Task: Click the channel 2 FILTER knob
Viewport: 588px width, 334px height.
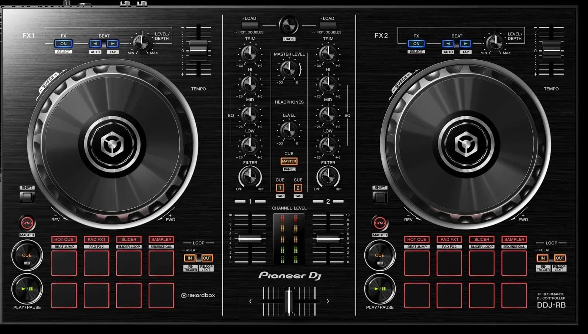Action: click(x=328, y=176)
